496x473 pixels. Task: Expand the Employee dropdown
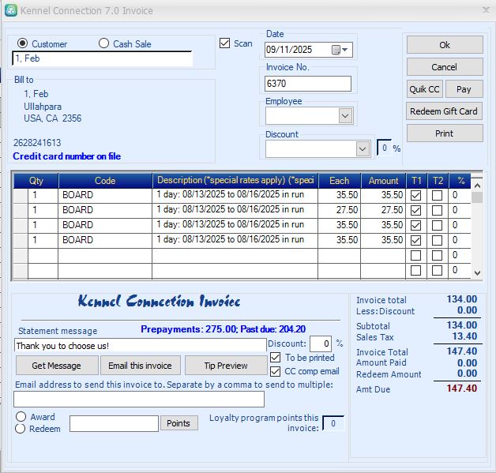345,116
